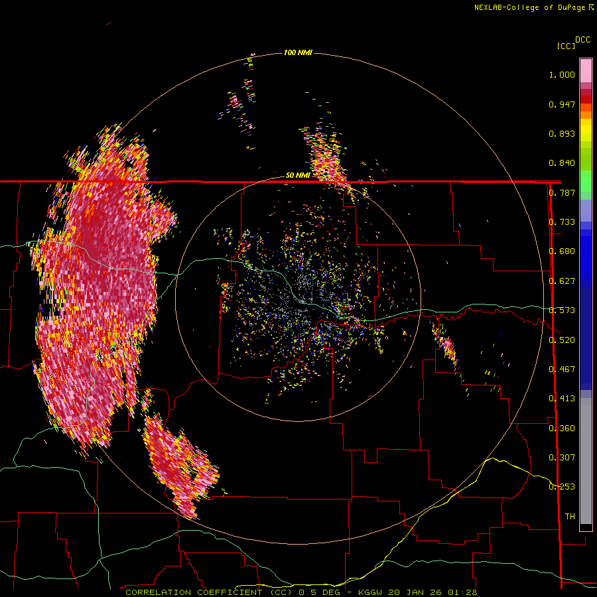The height and width of the screenshot is (597, 597).
Task: Click the 0.573 scale value
Action: [x=562, y=310]
